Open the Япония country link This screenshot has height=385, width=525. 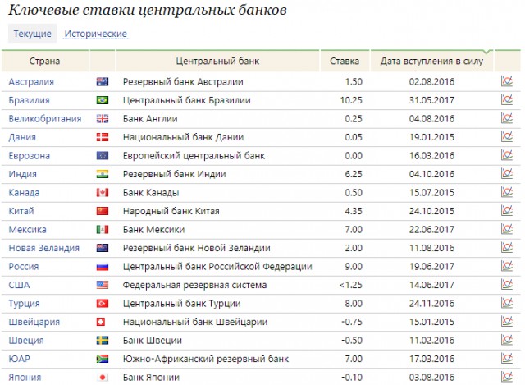(25, 378)
